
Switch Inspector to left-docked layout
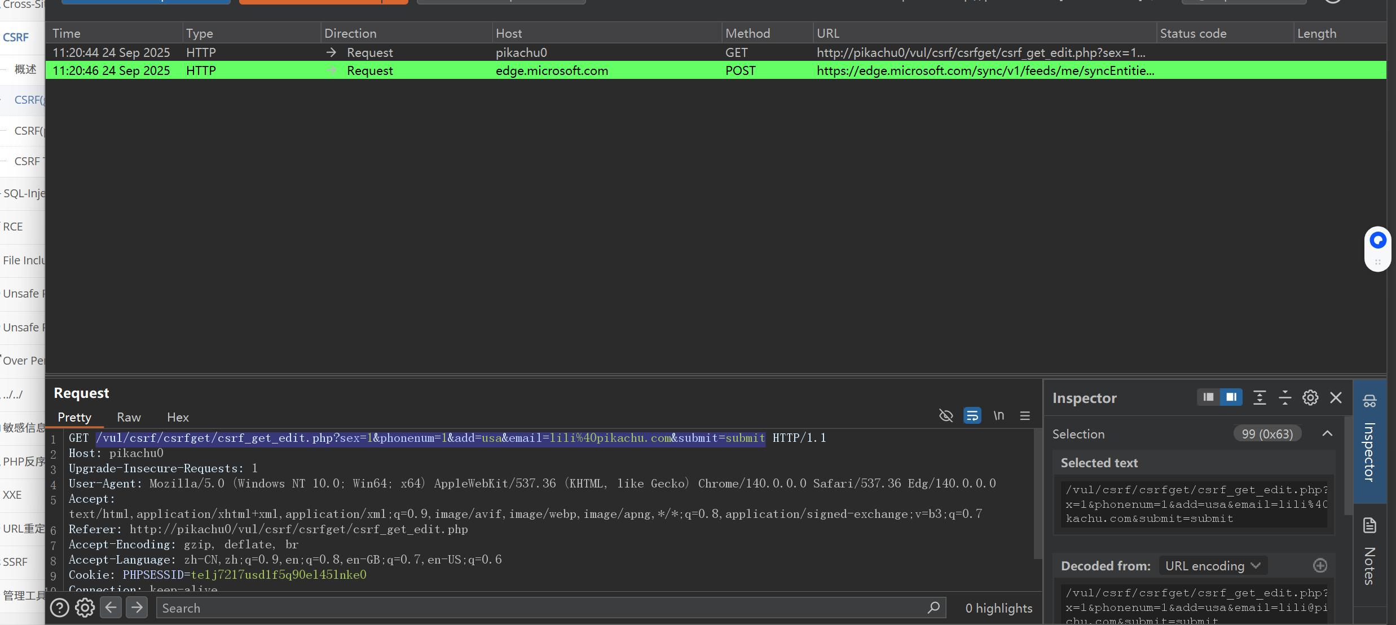pyautogui.click(x=1208, y=397)
